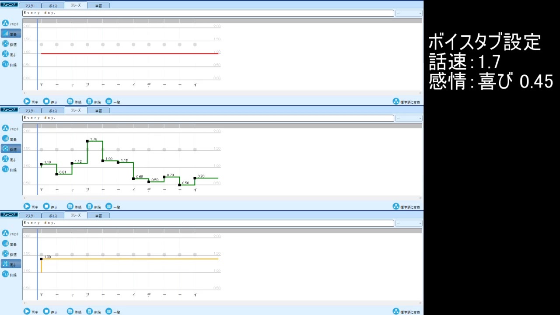Open the dropdown beside the orange-graph panel's phrase field
The image size is (560, 315).
(x=409, y=223)
